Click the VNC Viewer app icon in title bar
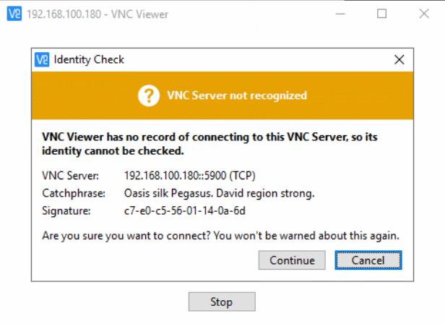 [x=14, y=14]
